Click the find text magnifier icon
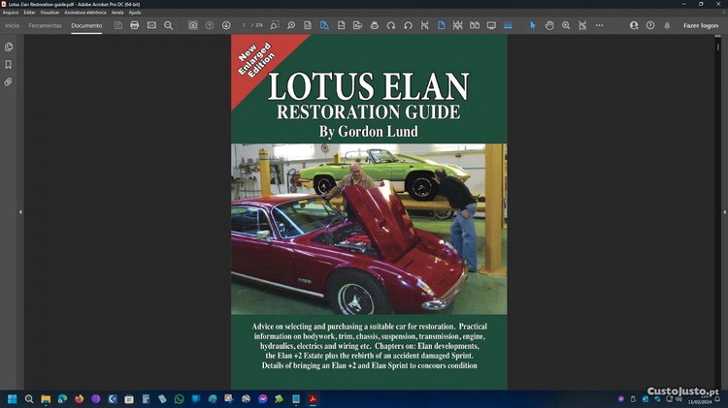 point(168,25)
